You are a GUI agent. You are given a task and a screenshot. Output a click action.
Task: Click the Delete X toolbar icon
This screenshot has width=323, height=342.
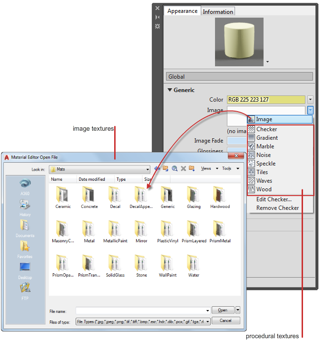183,168
